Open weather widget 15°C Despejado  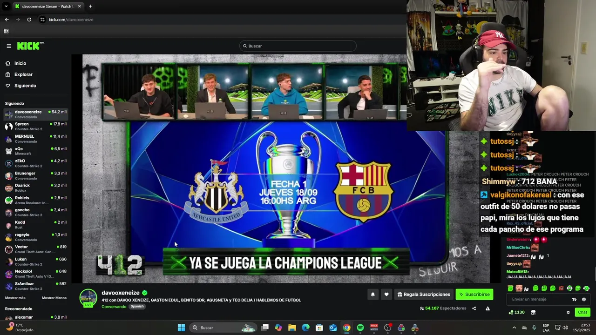[19, 328]
